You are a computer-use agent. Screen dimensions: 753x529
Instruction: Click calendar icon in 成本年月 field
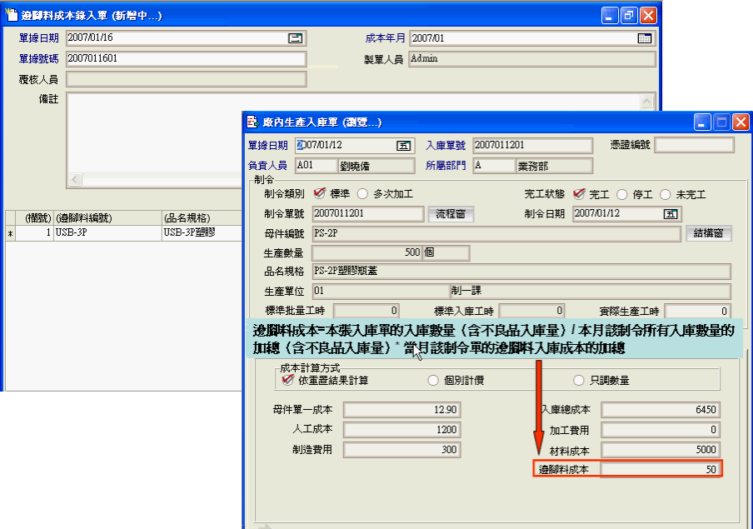645,38
